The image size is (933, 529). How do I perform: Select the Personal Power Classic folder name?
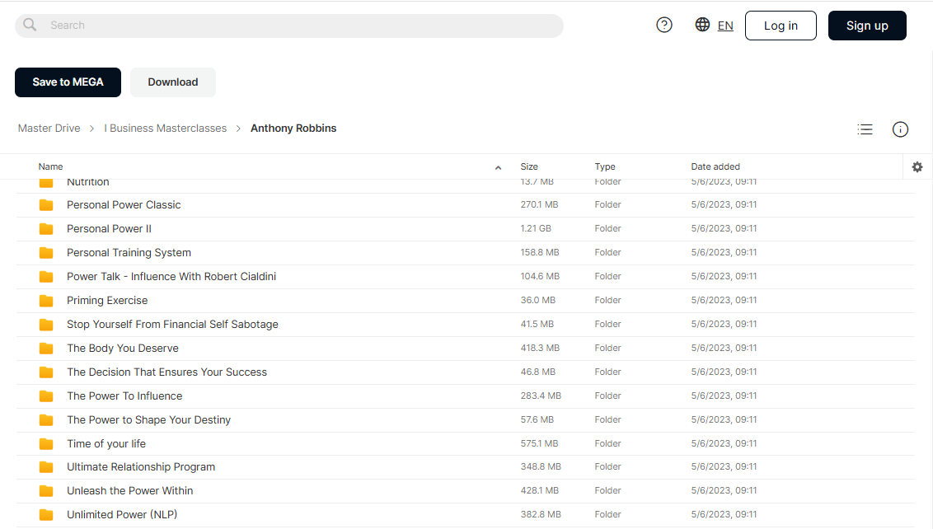coord(124,204)
